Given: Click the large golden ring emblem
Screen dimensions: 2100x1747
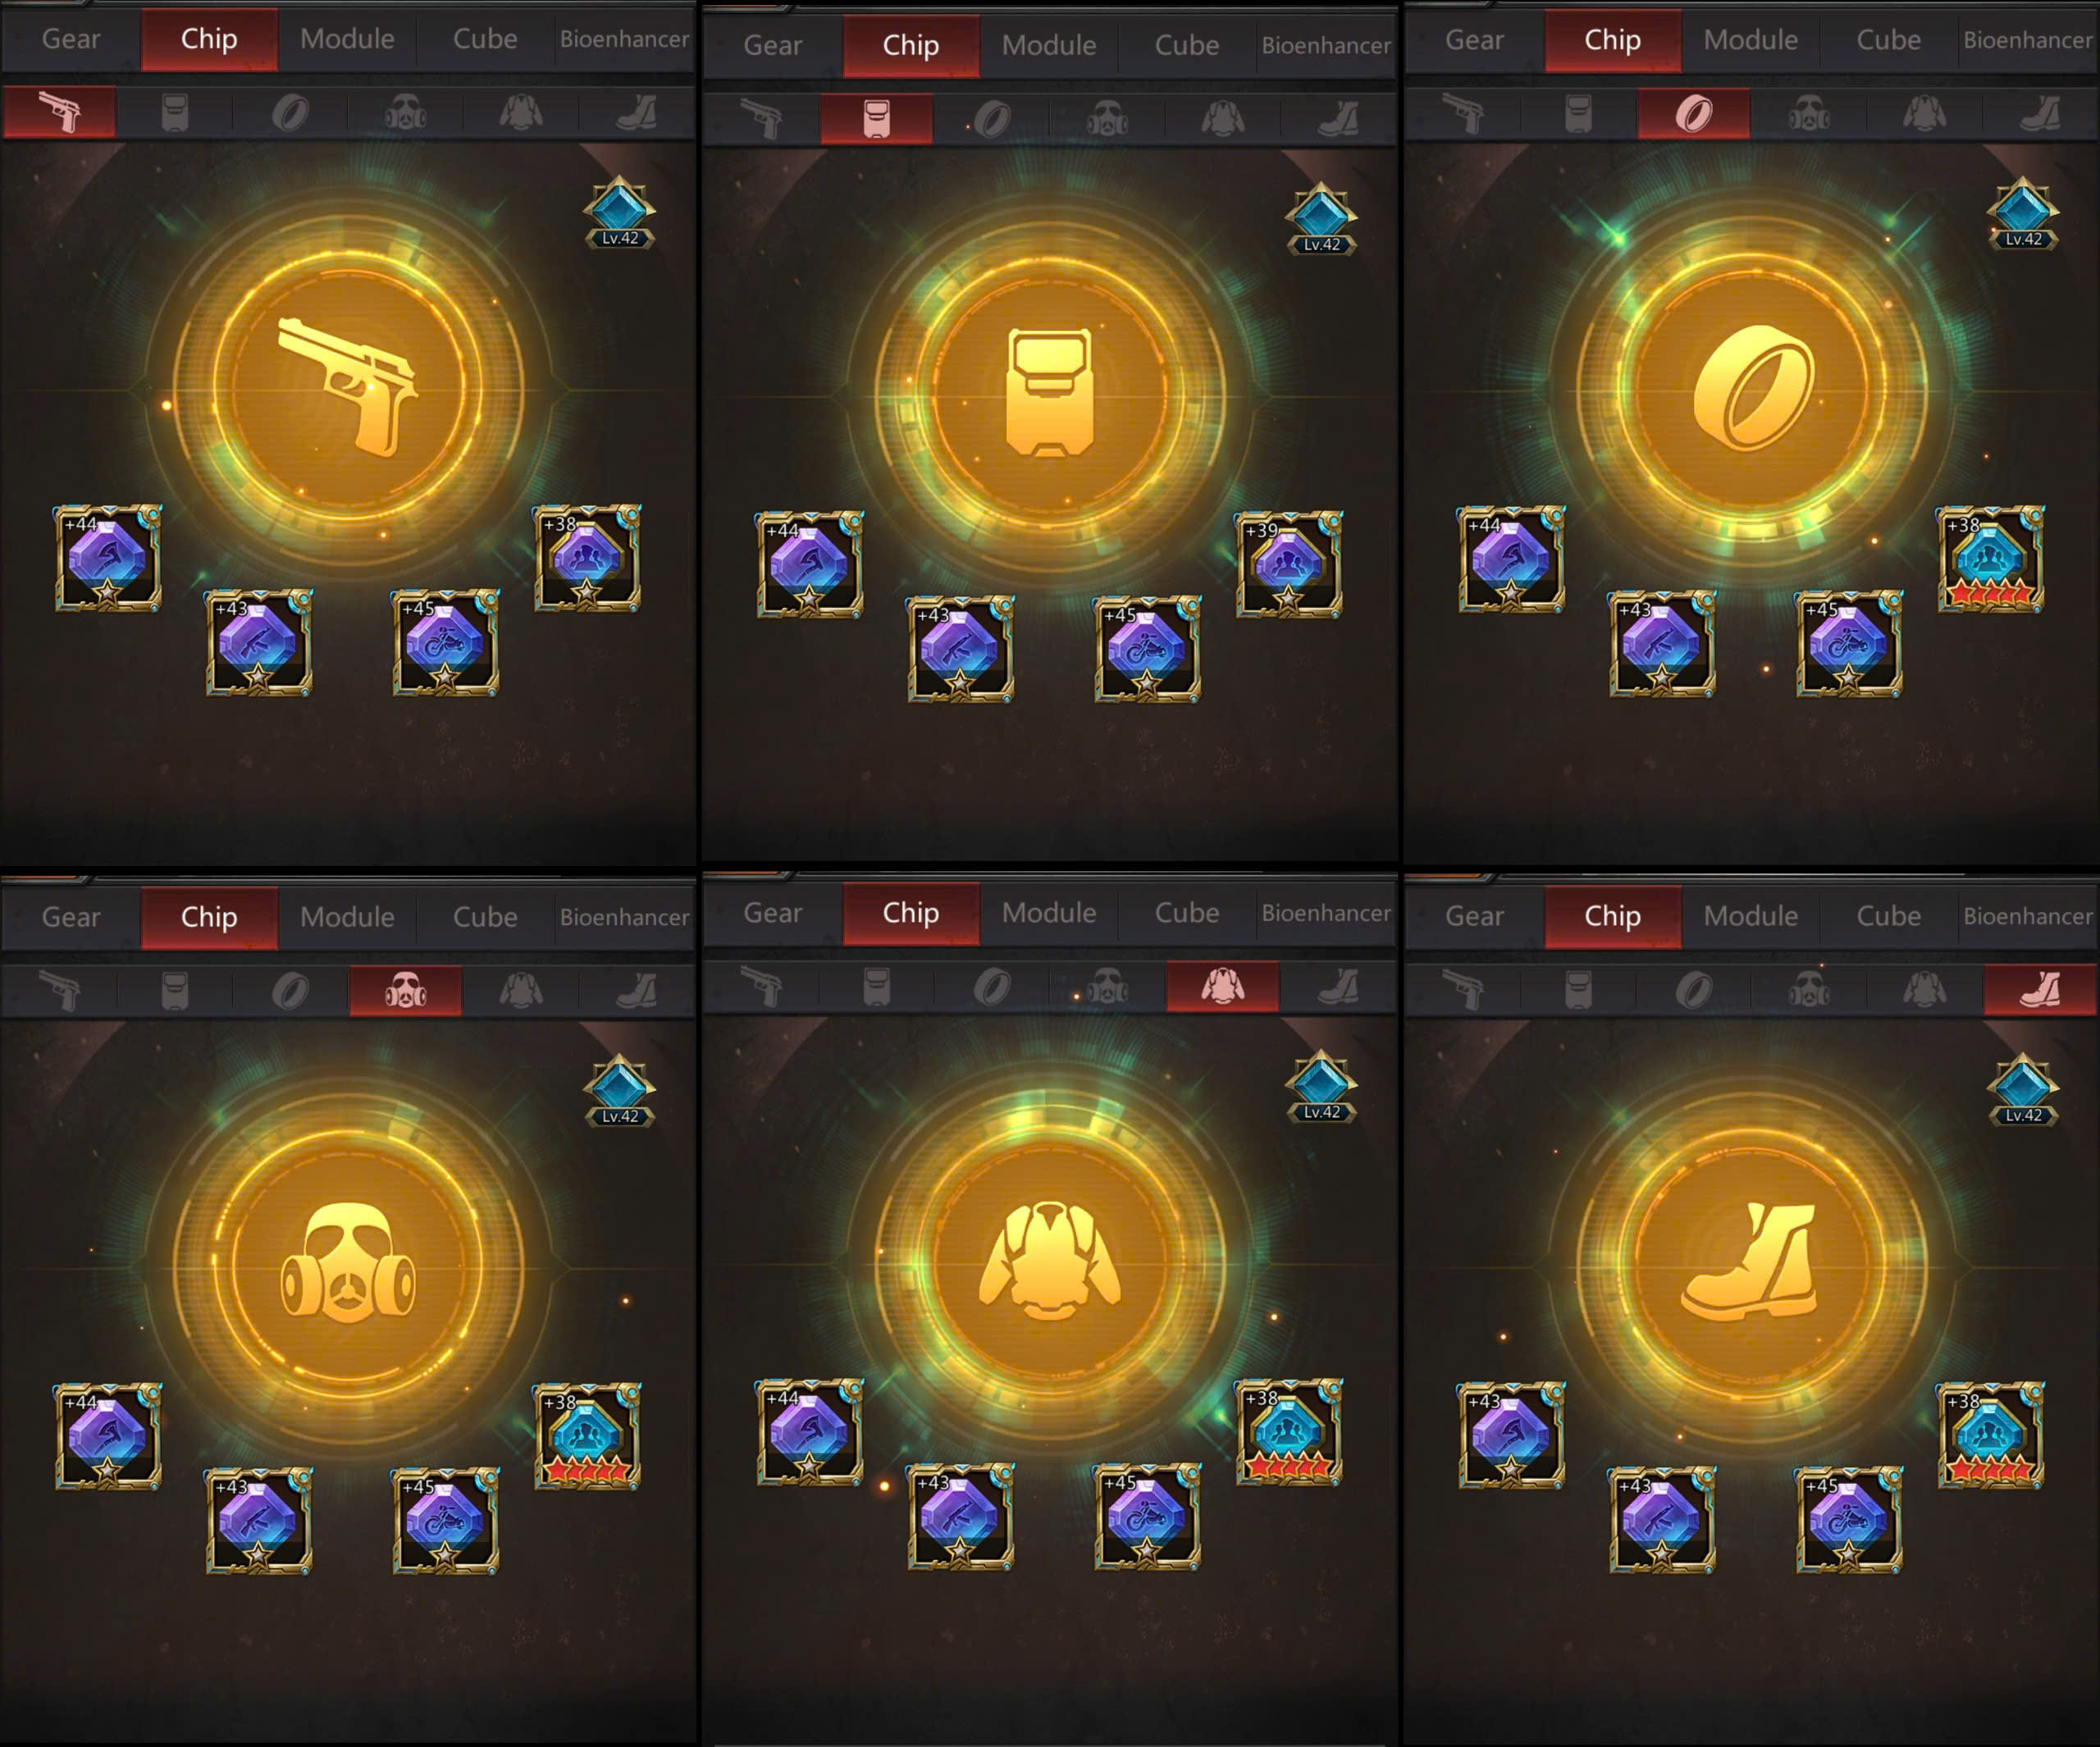Looking at the screenshot, I should [1752, 388].
